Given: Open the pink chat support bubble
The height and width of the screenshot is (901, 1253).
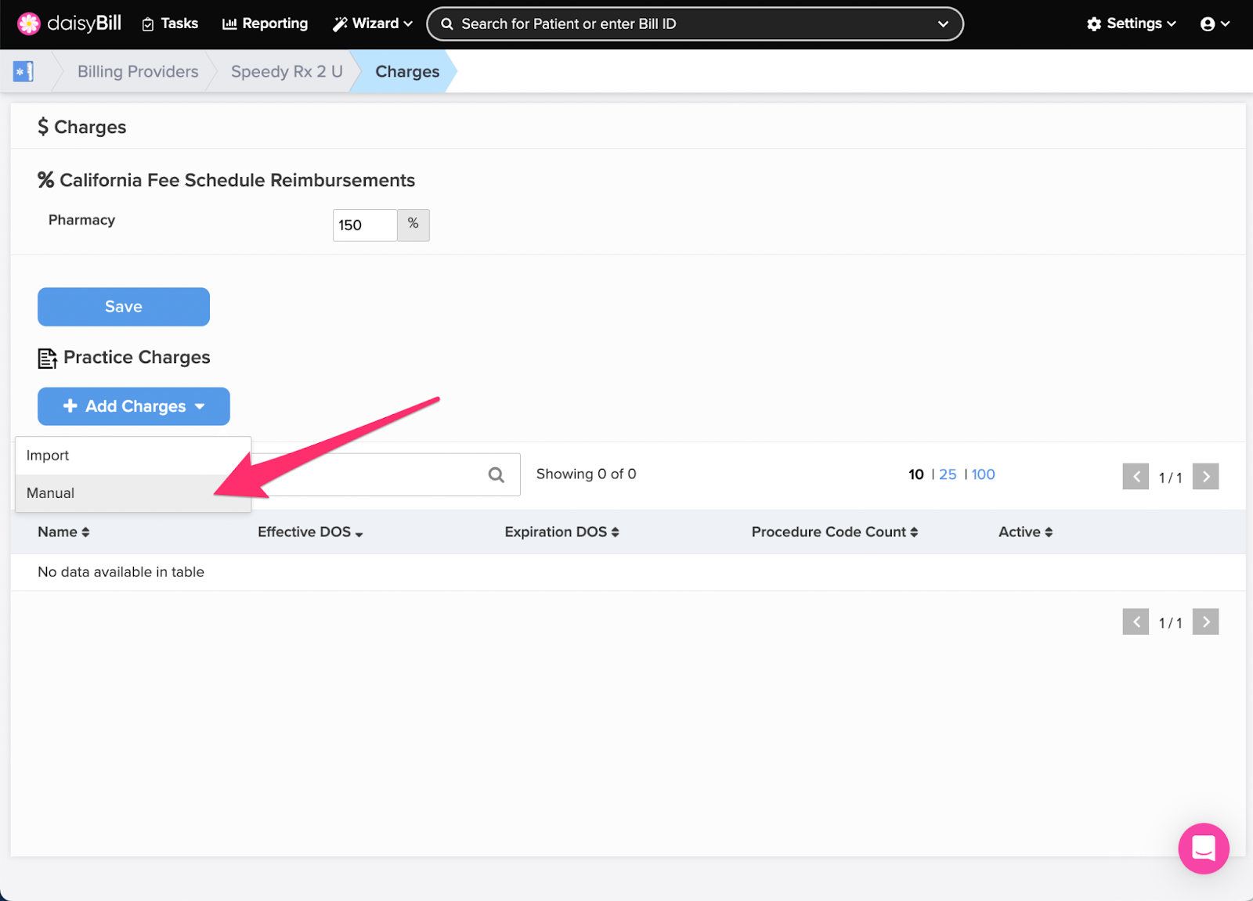Looking at the screenshot, I should (x=1204, y=849).
